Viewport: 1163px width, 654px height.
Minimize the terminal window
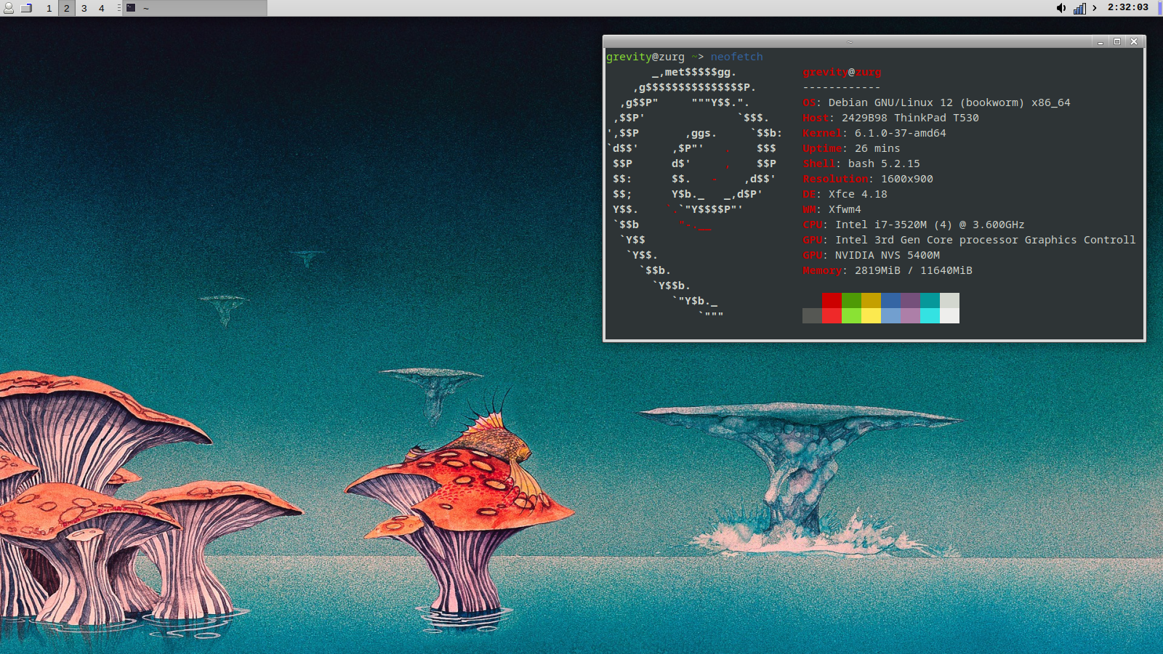(x=1100, y=41)
